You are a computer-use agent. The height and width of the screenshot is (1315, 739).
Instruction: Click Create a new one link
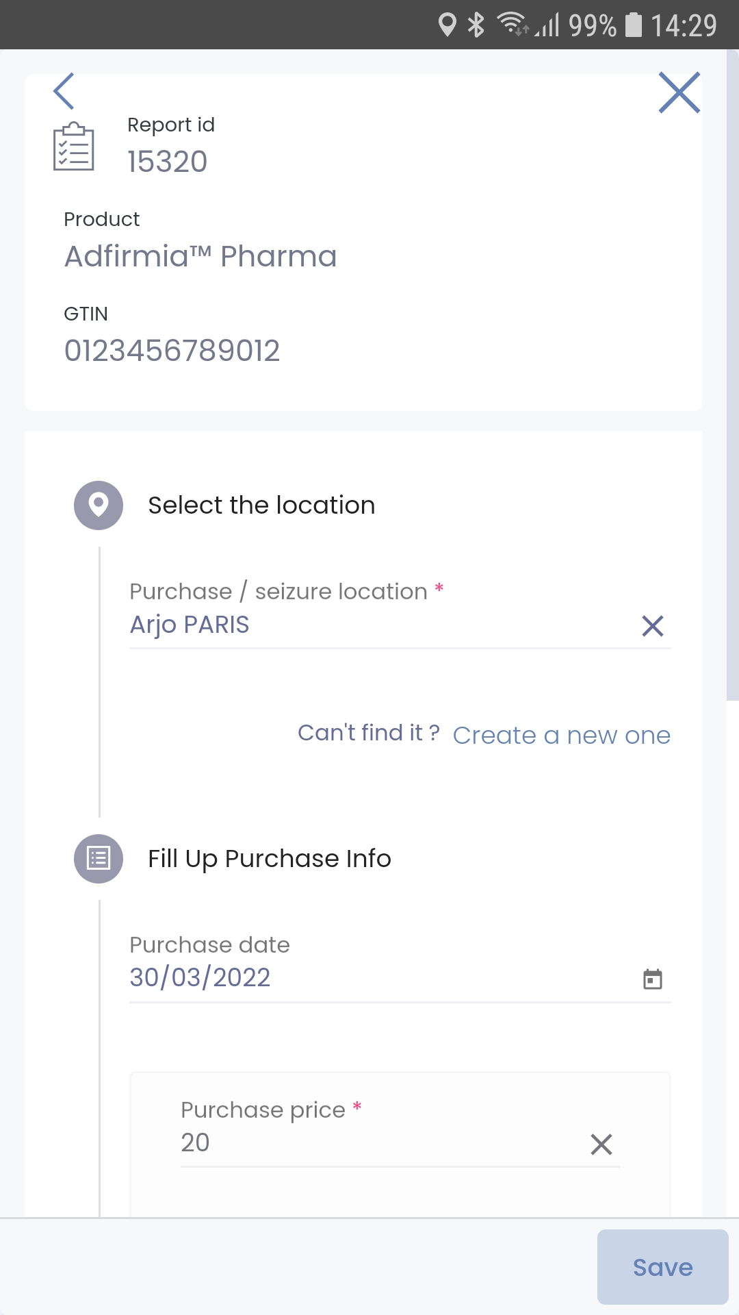pyautogui.click(x=561, y=736)
